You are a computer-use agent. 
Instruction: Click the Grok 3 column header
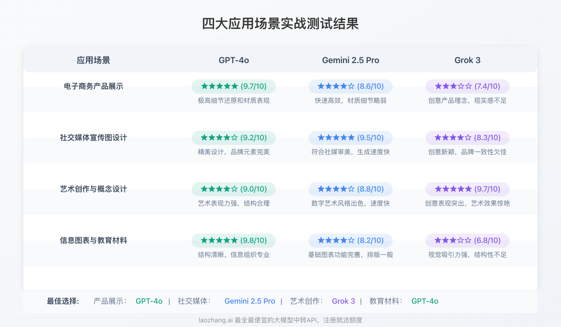coord(467,60)
